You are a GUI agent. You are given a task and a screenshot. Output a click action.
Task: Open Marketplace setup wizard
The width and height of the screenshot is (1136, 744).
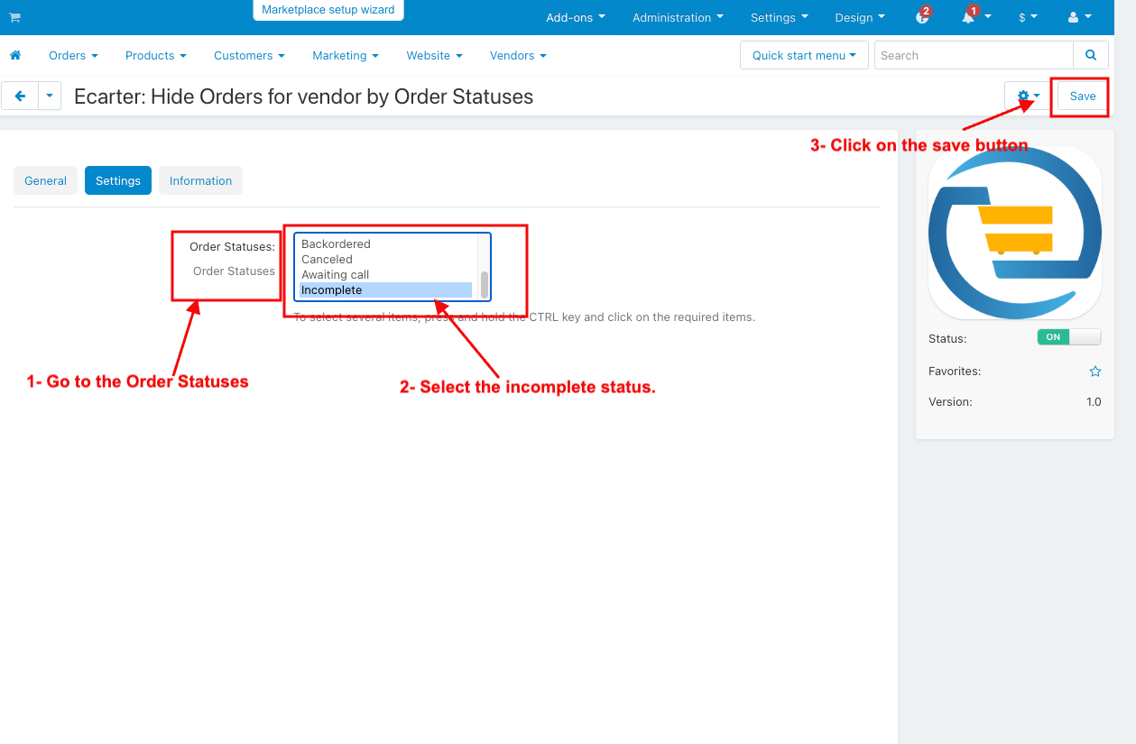(x=328, y=10)
